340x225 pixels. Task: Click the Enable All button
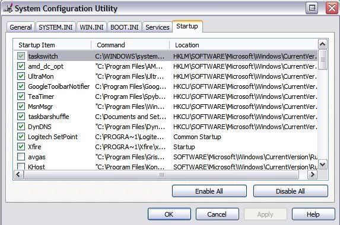click(x=209, y=191)
